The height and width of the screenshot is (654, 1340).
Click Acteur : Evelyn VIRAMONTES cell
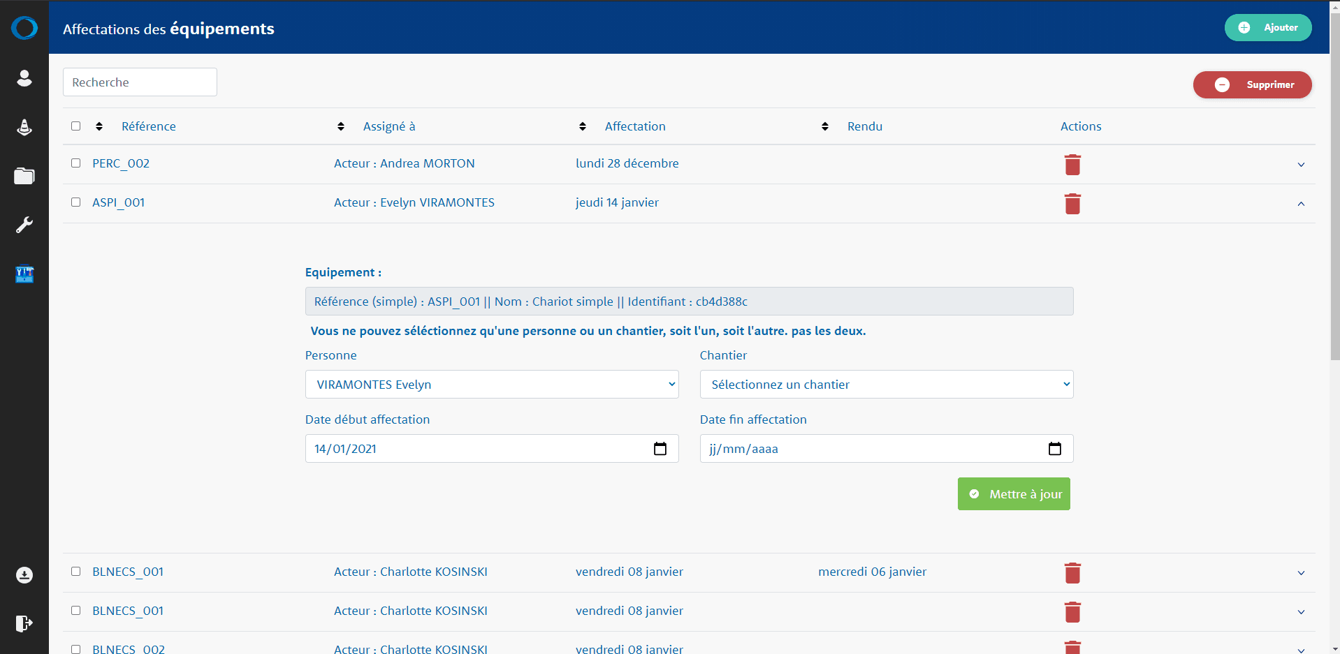click(x=414, y=202)
